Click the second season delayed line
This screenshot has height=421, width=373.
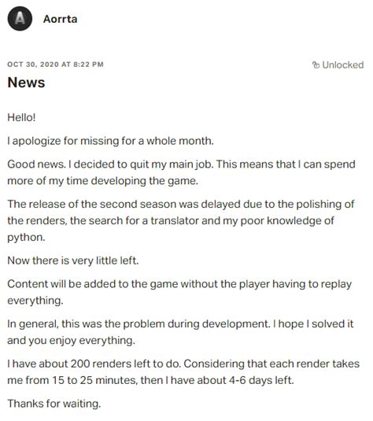coord(181,205)
